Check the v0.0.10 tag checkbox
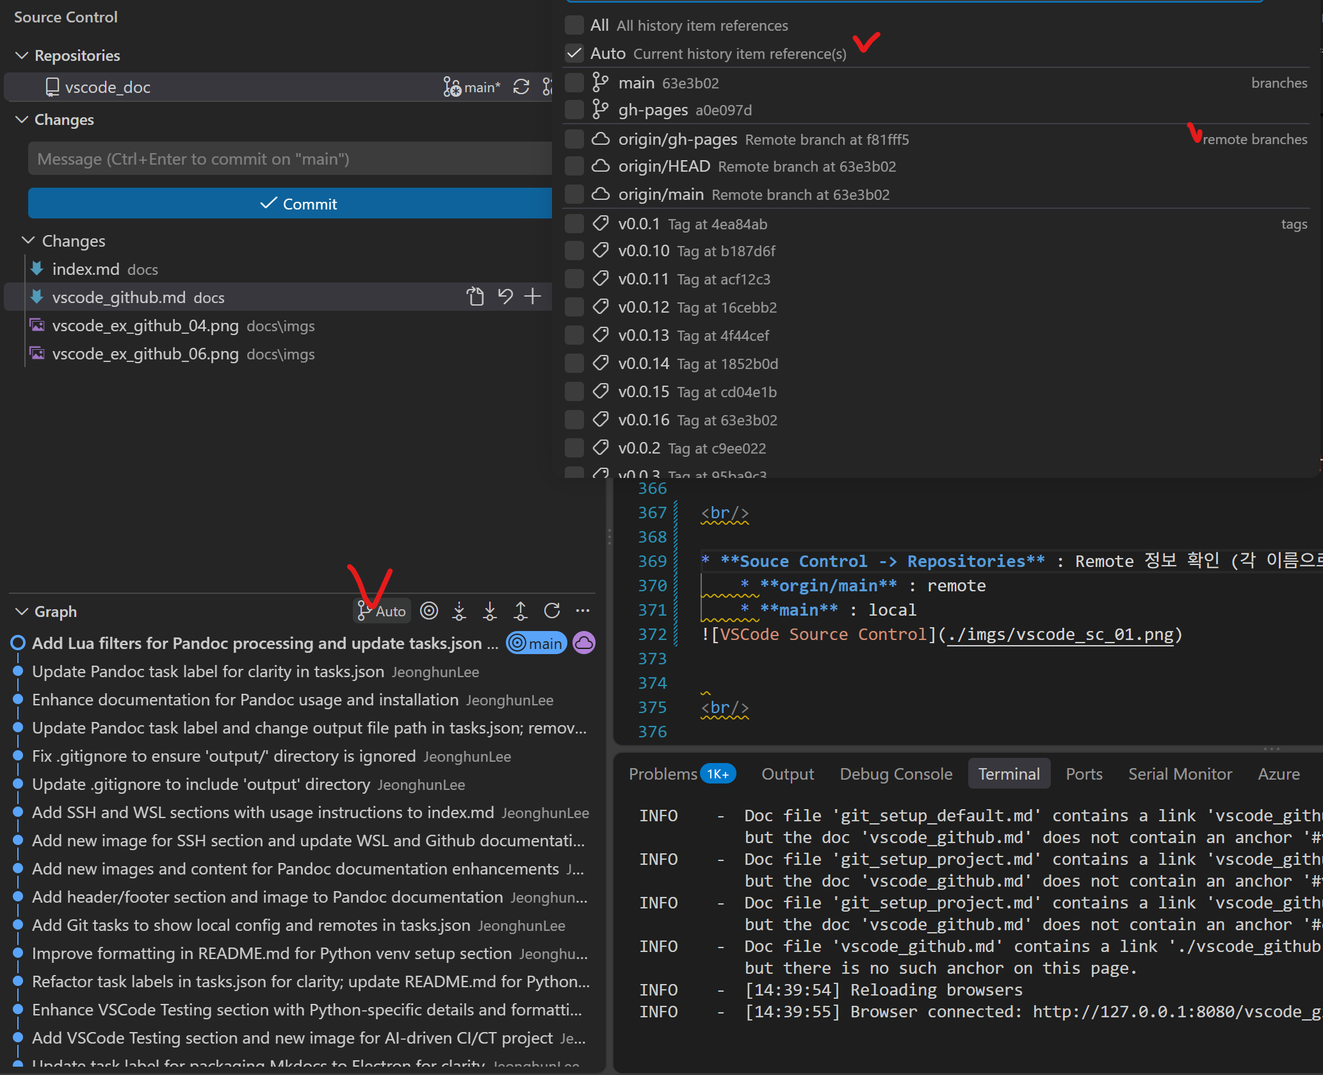Image resolution: width=1323 pixels, height=1075 pixels. tap(574, 251)
